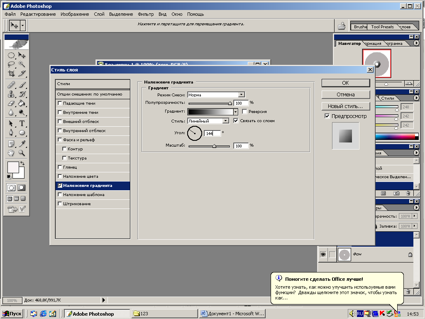
Task: Select the Clone Stamp tool
Action: point(11,94)
